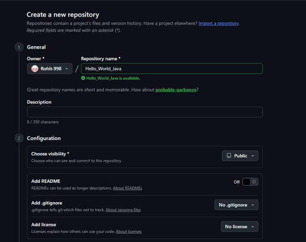This screenshot has width=306, height=242.
Task: Click the caret arrow beside No .gitignore
Action: click(x=252, y=205)
